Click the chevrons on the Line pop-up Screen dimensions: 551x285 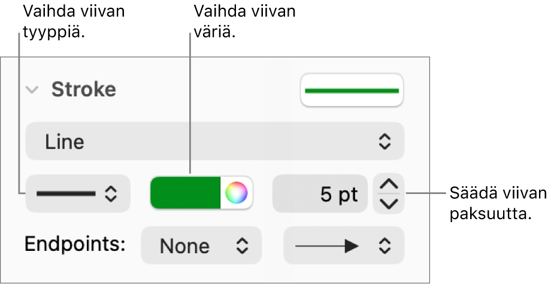[385, 142]
